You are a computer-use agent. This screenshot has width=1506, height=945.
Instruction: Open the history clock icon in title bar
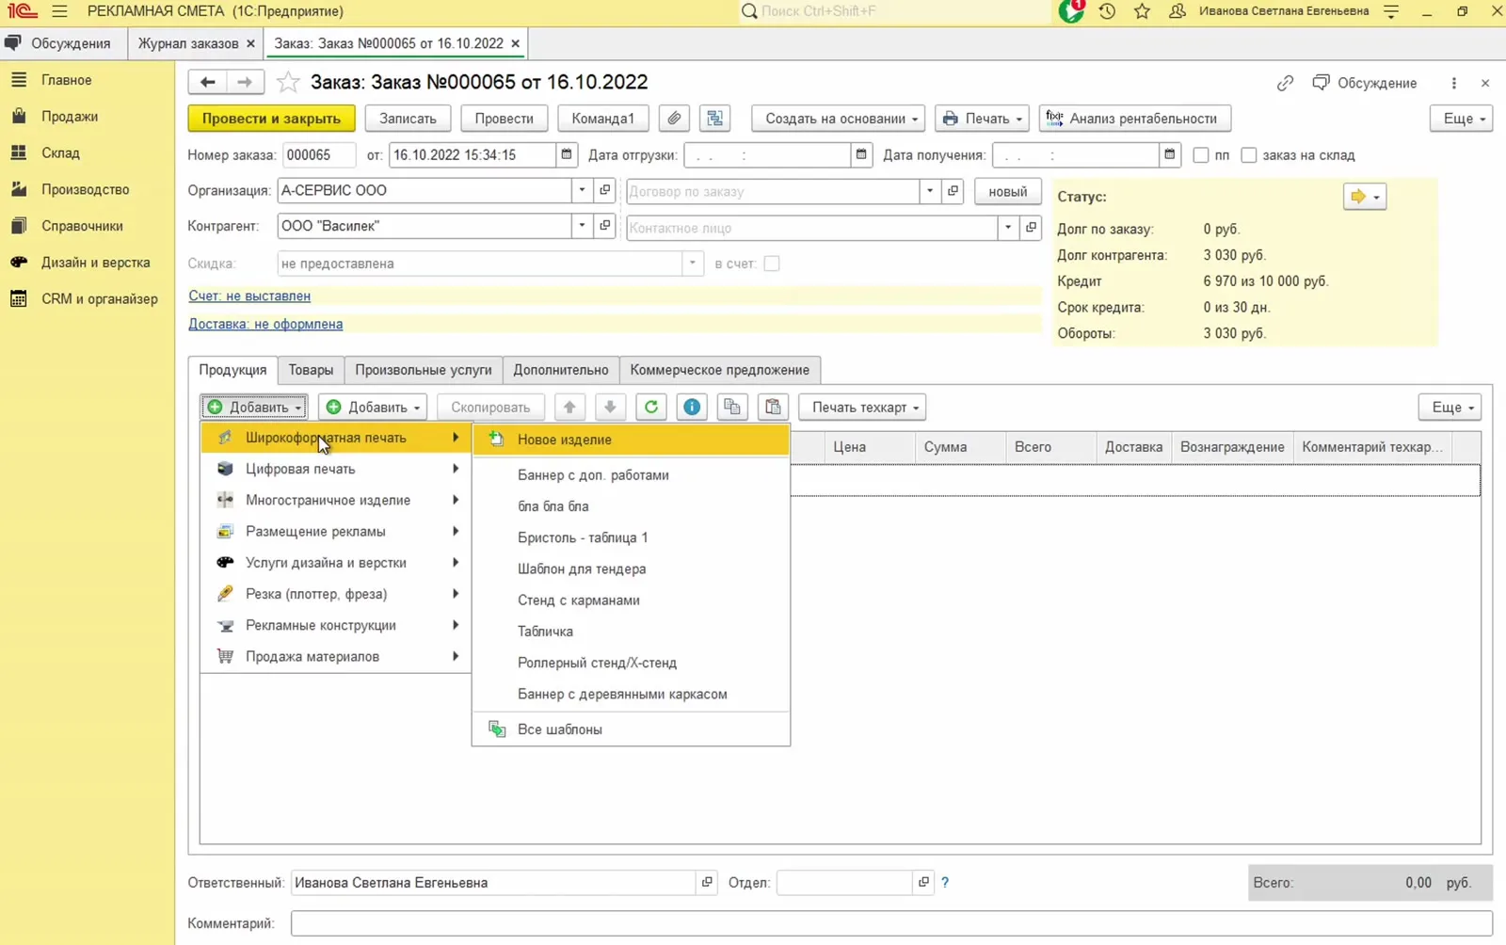(x=1107, y=11)
